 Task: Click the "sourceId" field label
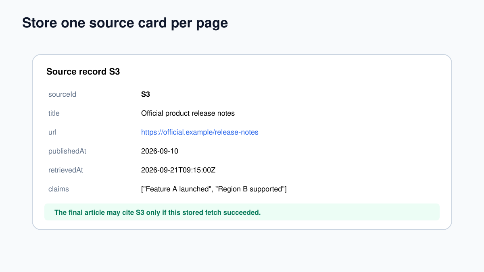click(62, 94)
